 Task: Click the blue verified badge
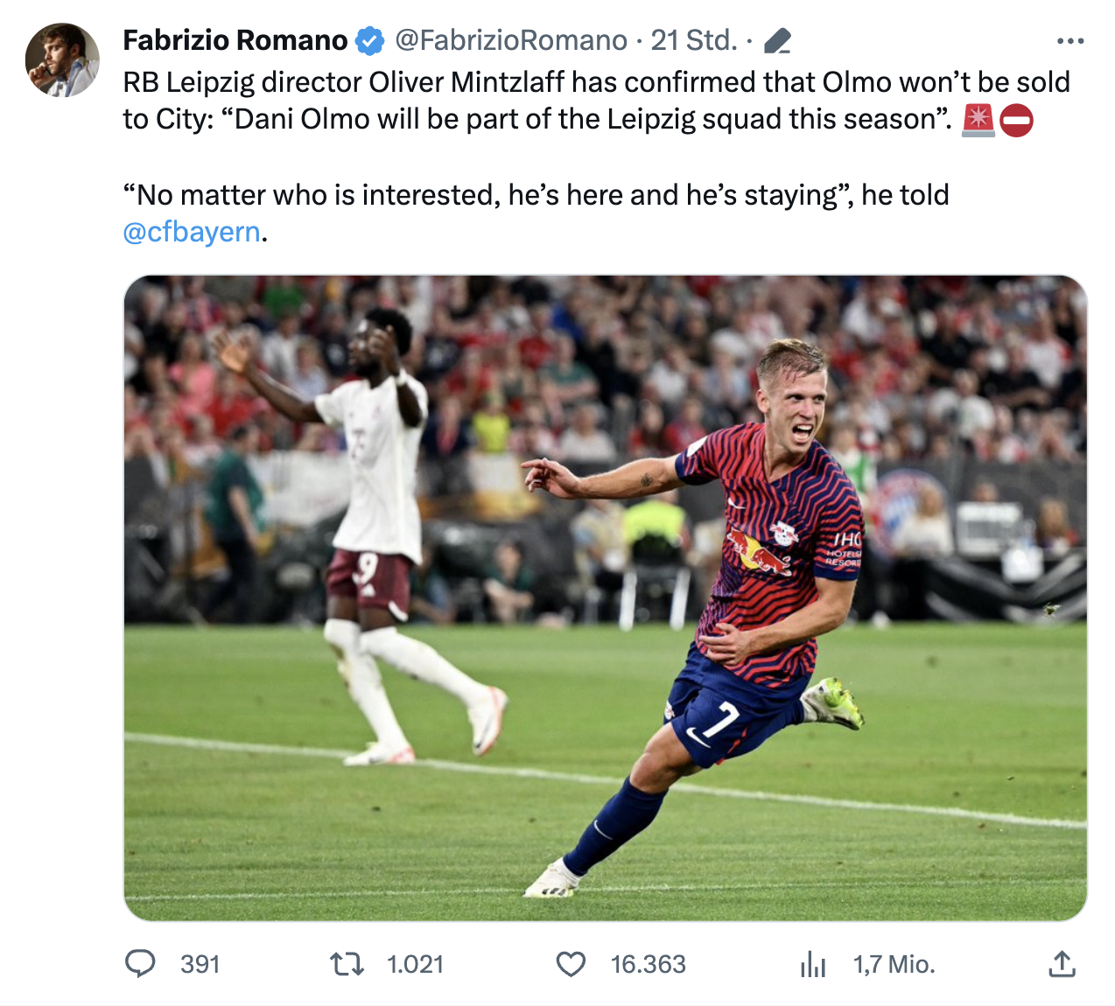click(x=369, y=40)
